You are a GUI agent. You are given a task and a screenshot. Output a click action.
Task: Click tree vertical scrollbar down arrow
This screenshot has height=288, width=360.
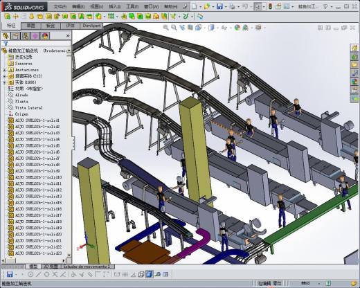pyautogui.click(x=69, y=255)
